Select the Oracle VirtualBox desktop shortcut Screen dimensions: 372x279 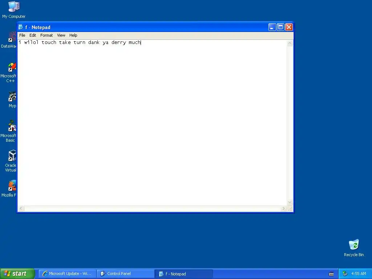tap(11, 161)
